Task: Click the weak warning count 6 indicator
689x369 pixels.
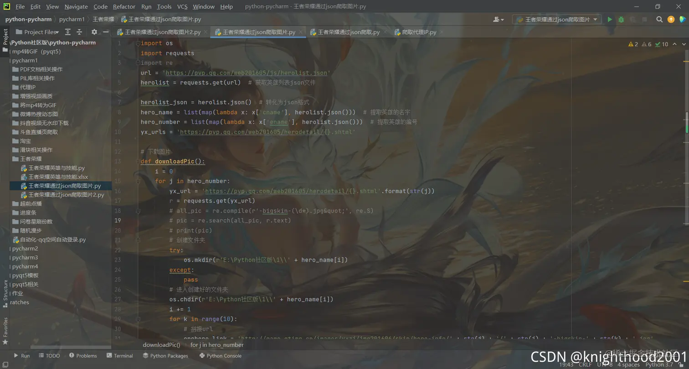Action: (647, 44)
